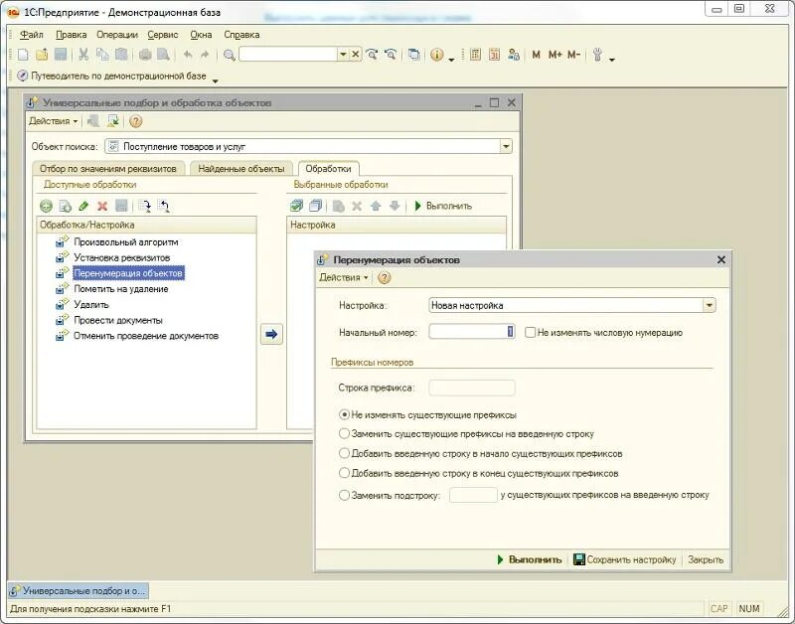Image resolution: width=795 pixels, height=624 pixels.
Task: Open the calculator icon in toolbar
Action: pos(475,55)
